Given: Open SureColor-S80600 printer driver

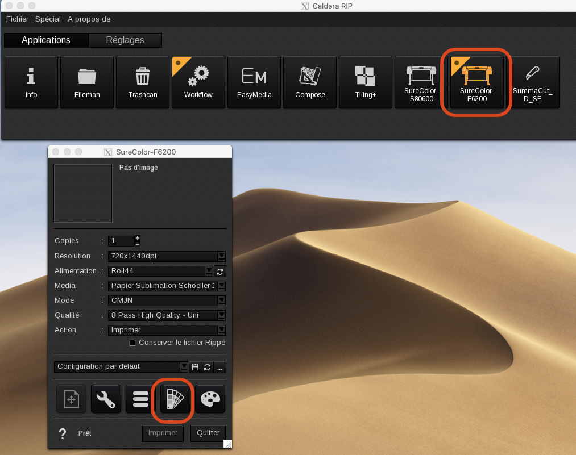Looking at the screenshot, I should (421, 82).
